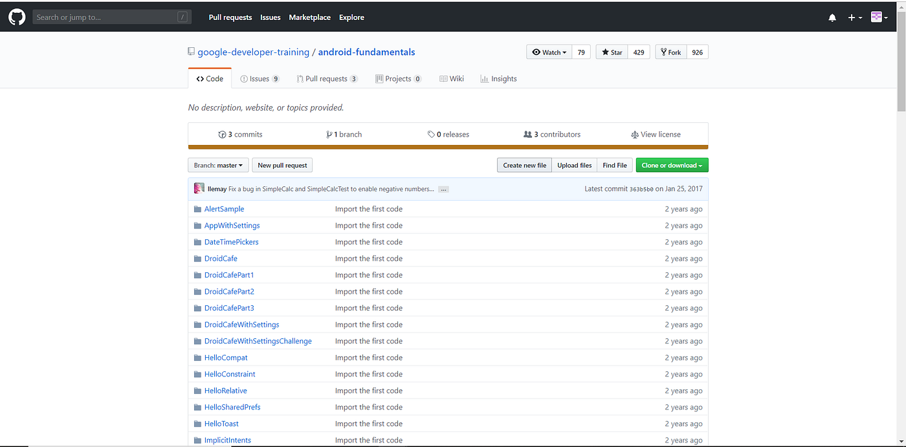
Task: Switch to the Pull requests tab
Action: (x=327, y=79)
